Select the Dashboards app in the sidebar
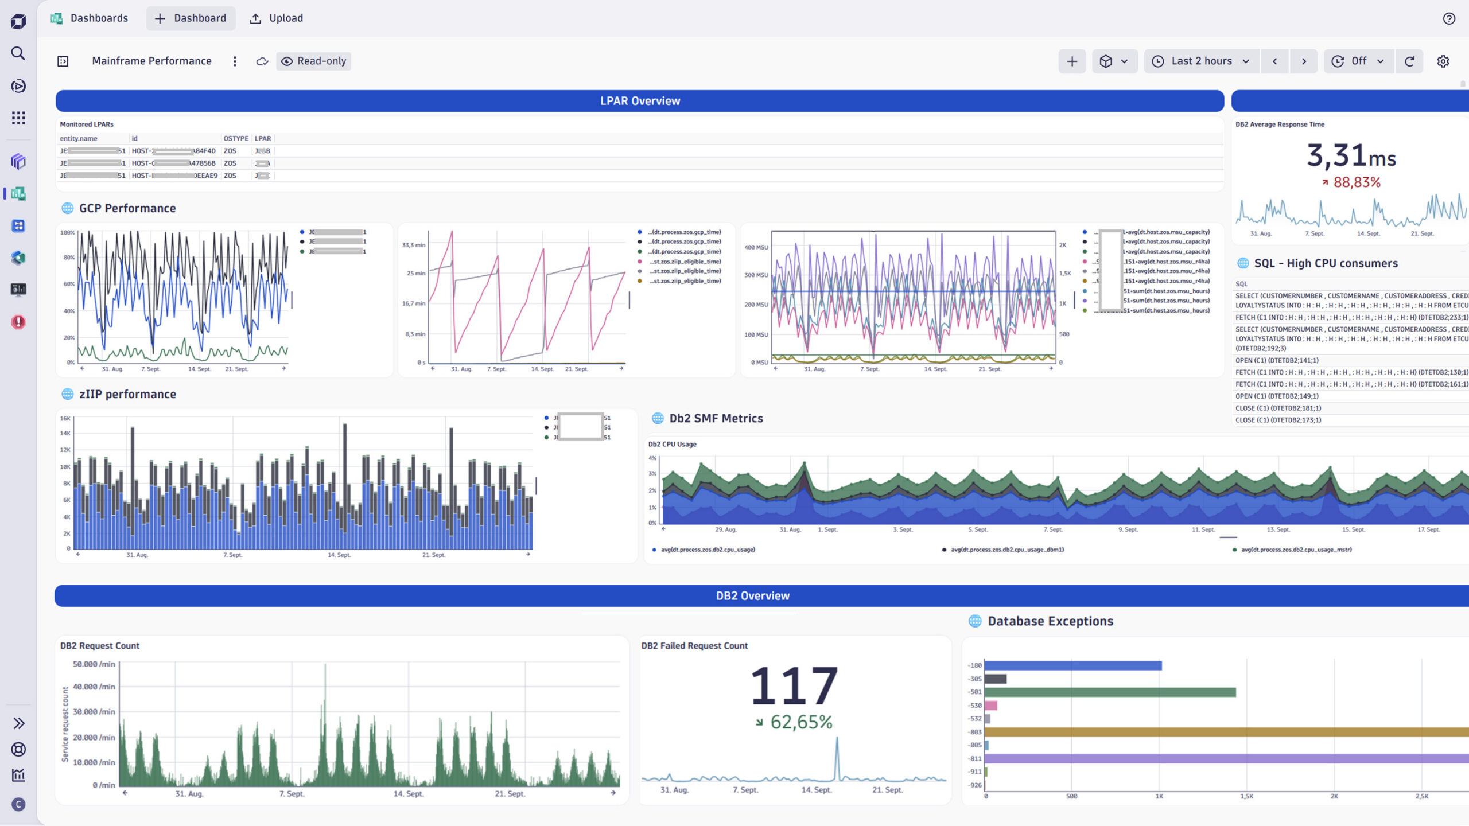Screen dimensions: 1469x826 pos(18,194)
